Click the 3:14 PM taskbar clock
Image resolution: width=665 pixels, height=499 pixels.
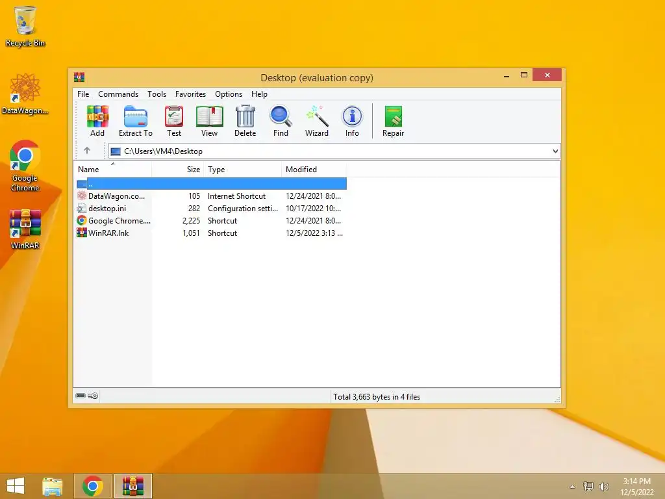636,481
